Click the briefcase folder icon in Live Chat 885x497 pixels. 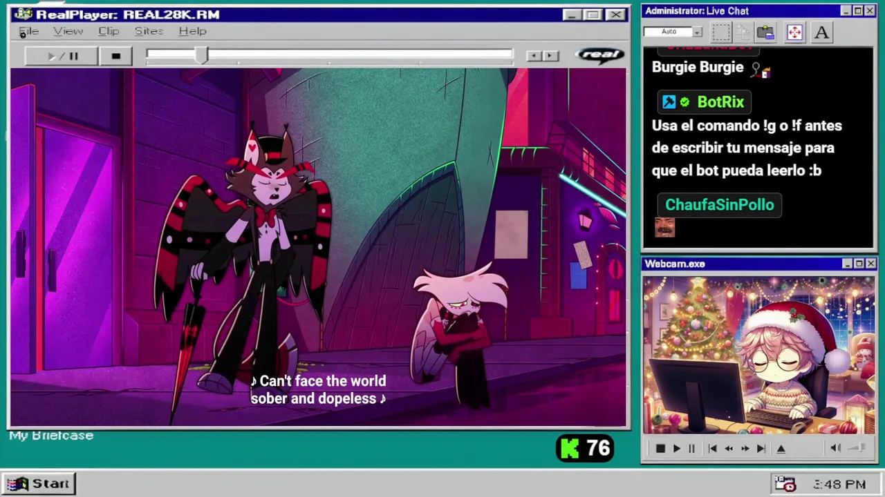tap(765, 32)
